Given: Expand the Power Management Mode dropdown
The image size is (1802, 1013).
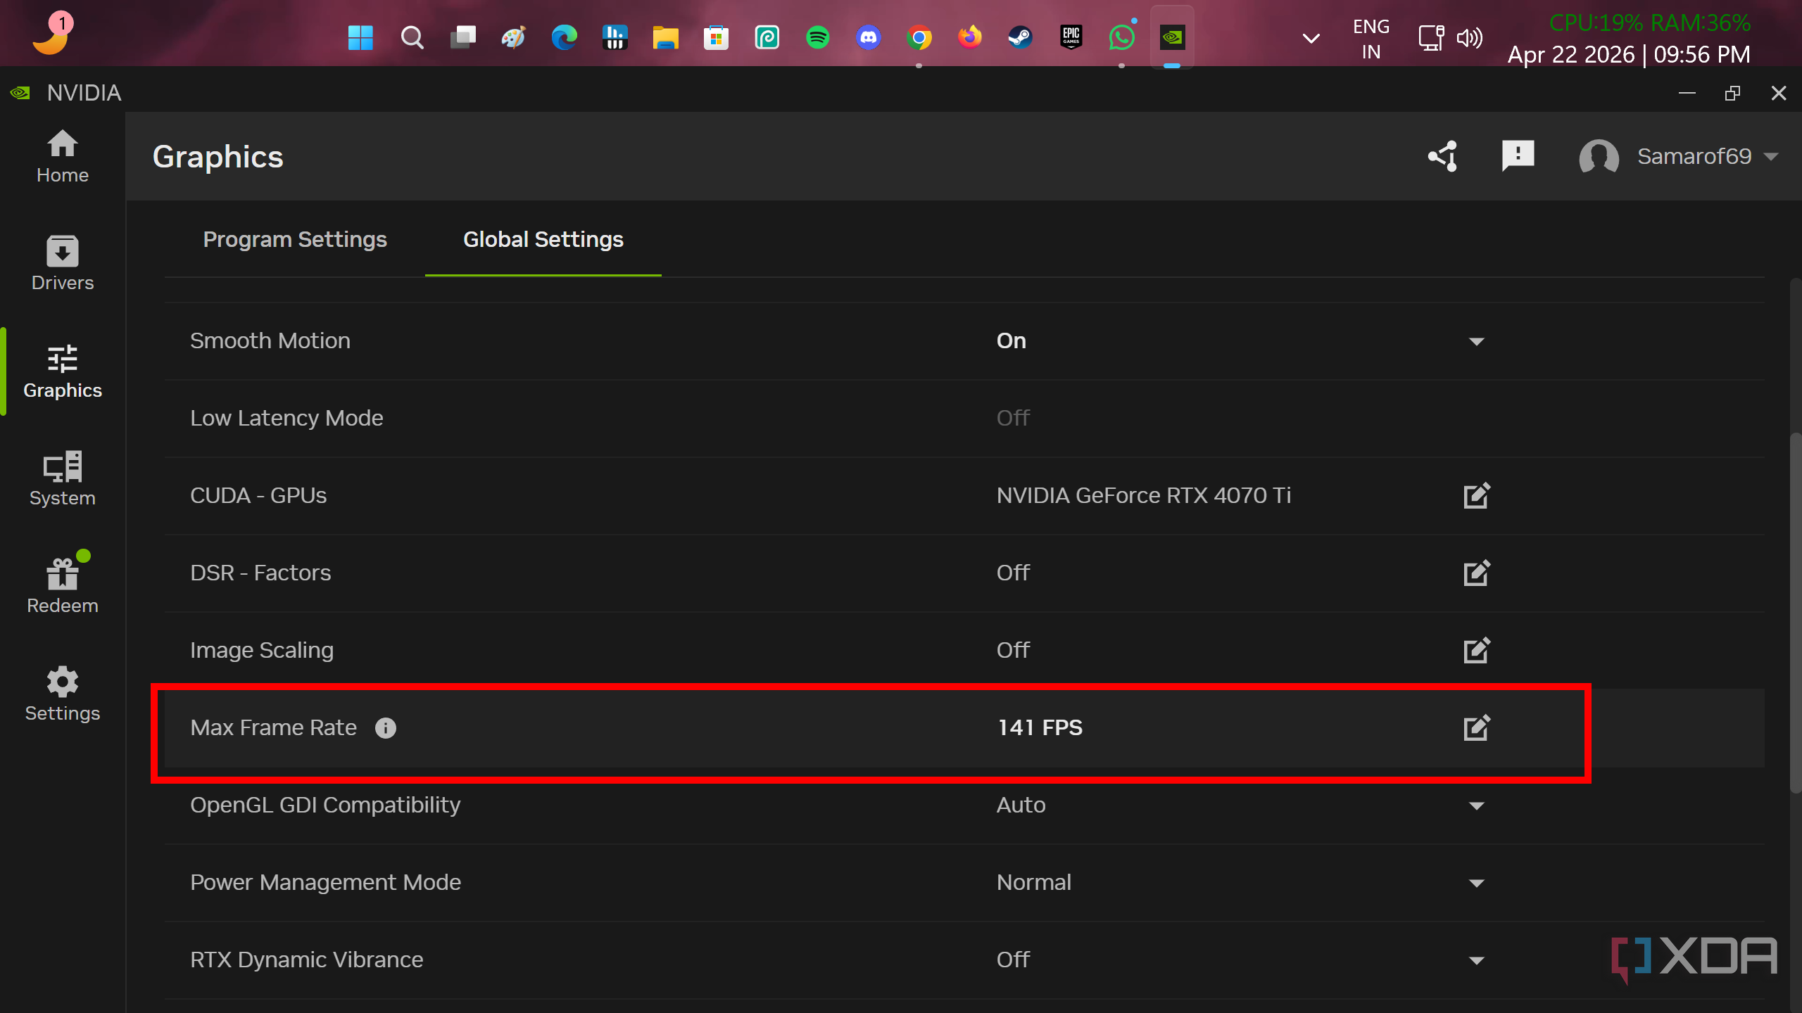Looking at the screenshot, I should [x=1476, y=884].
